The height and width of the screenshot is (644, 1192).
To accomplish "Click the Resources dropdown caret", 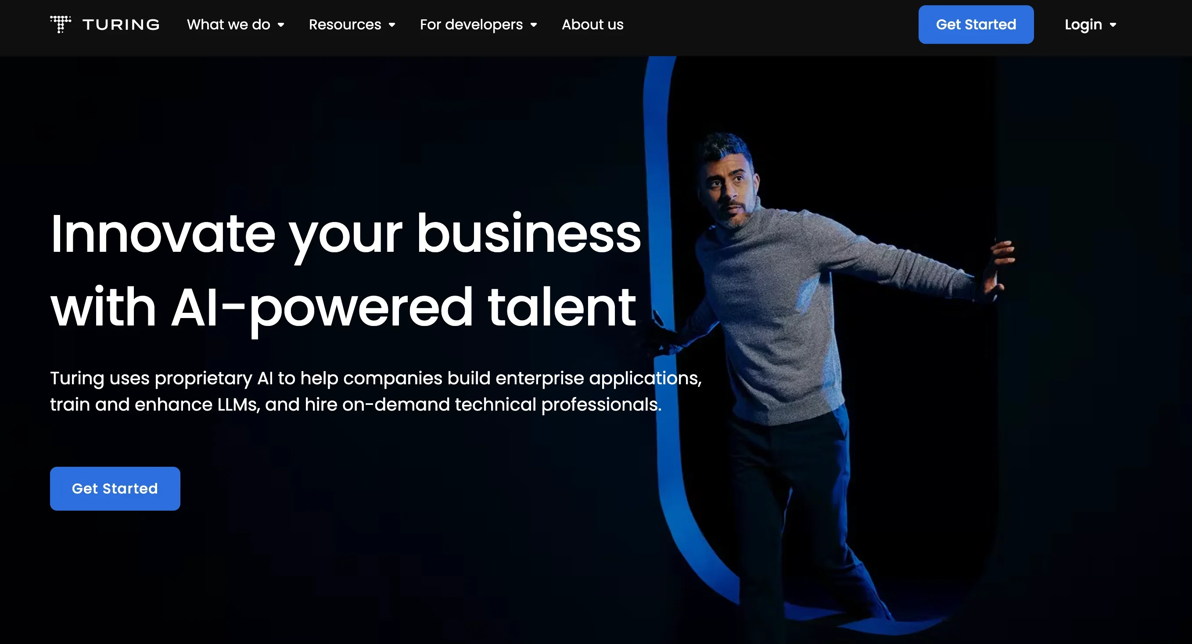I will pos(392,25).
